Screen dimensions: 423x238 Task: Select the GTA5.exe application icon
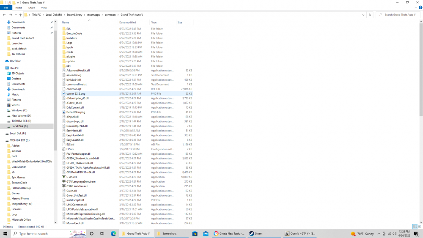point(64,177)
